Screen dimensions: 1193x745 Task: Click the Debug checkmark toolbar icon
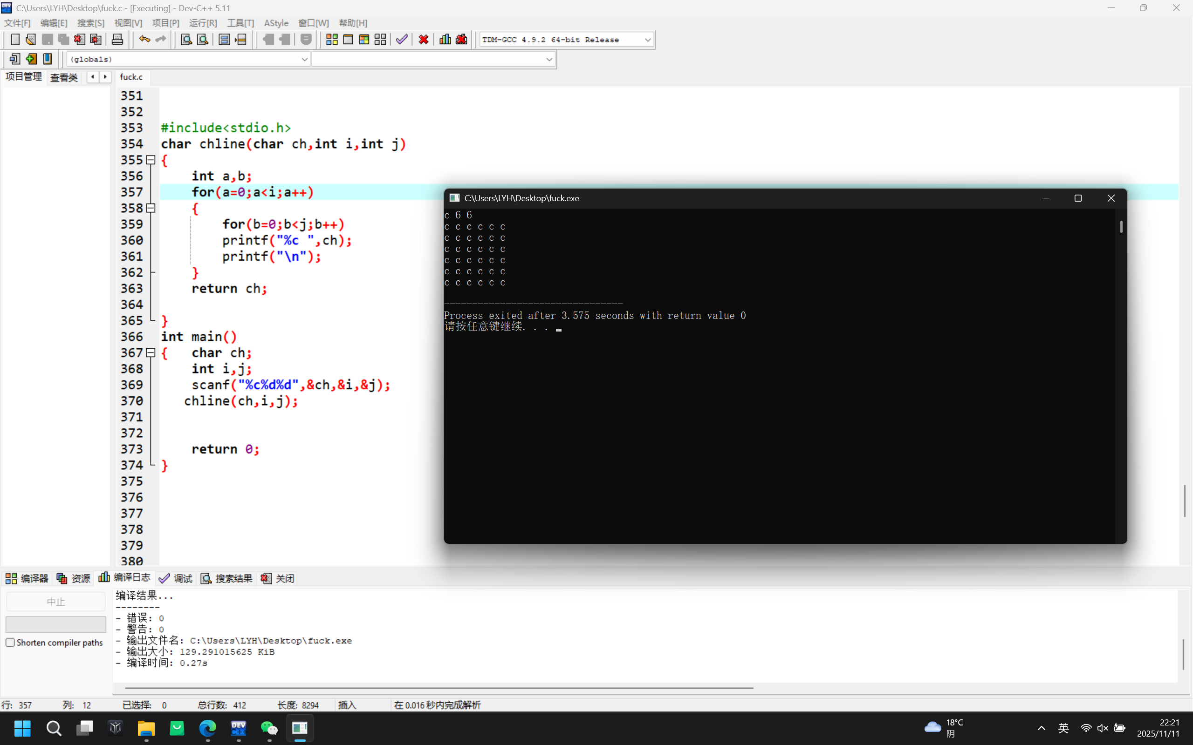click(x=402, y=40)
